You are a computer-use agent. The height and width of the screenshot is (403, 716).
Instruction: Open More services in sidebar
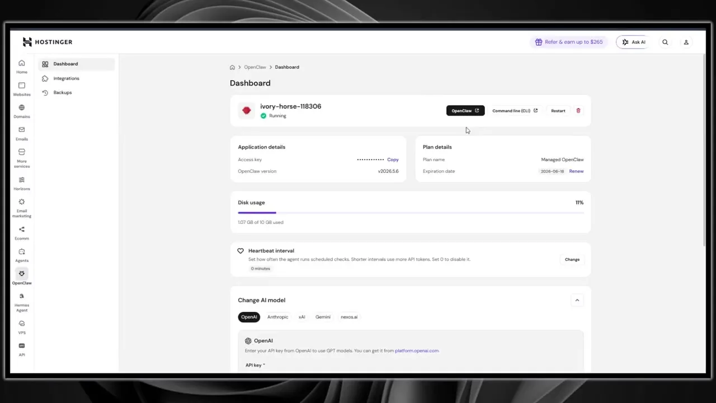(22, 158)
